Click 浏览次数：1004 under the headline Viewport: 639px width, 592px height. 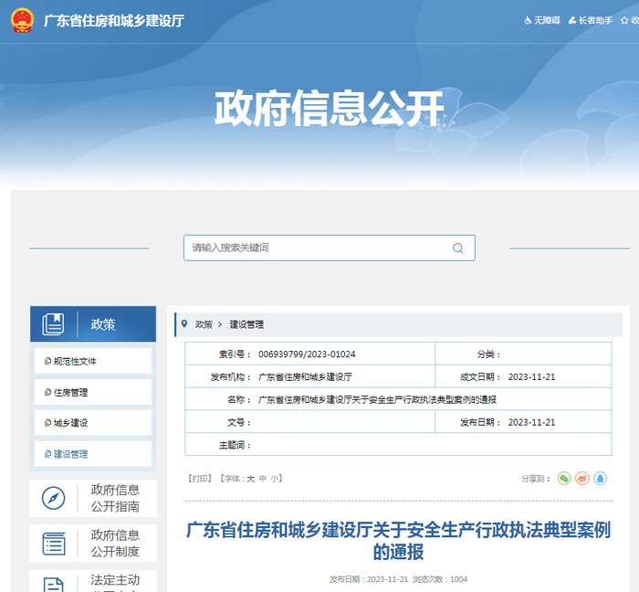pyautogui.click(x=440, y=579)
